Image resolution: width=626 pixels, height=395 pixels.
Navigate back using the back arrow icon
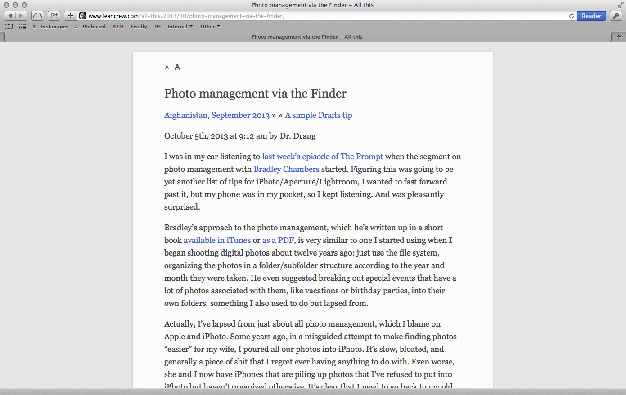tap(9, 15)
